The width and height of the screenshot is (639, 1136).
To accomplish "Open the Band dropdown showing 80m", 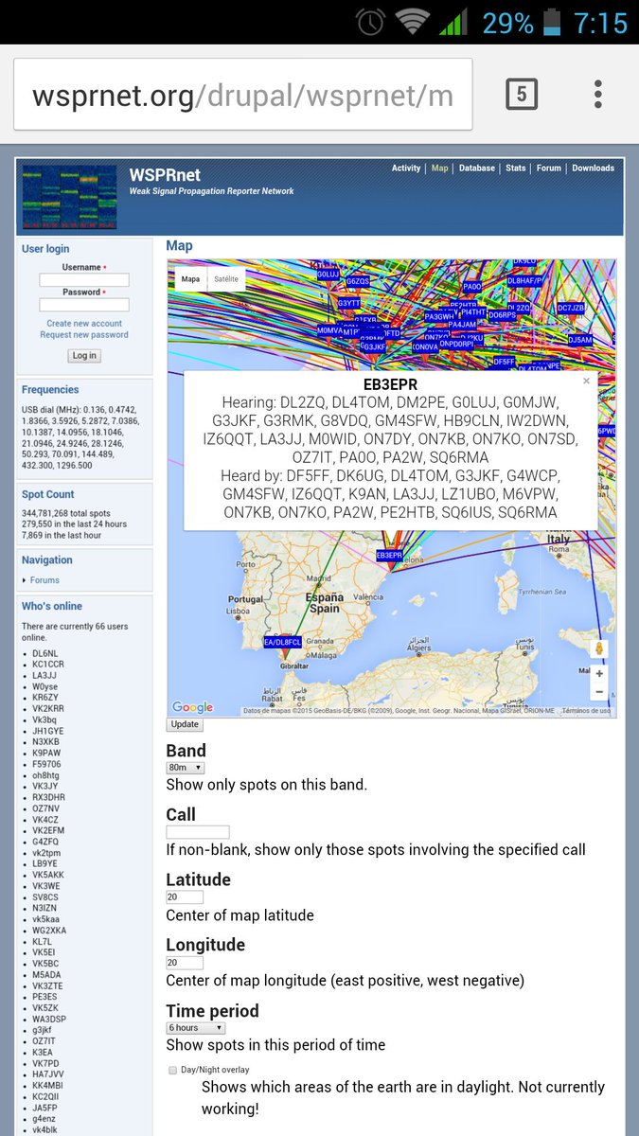I will pos(186,768).
